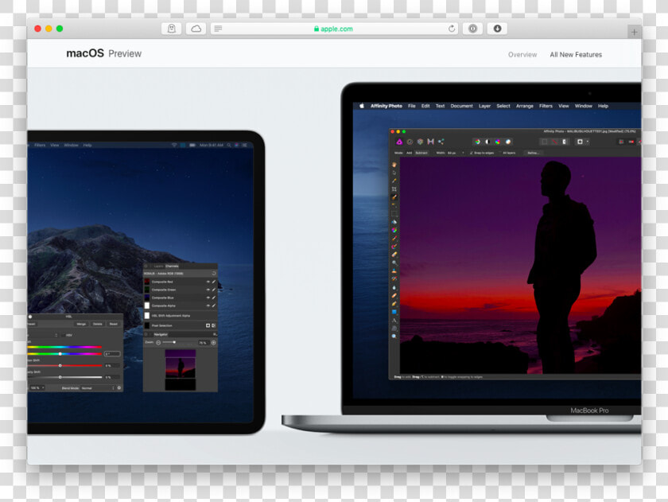Apply Auto Contrast from the toolbar
The width and height of the screenshot is (668, 502).
[487, 142]
